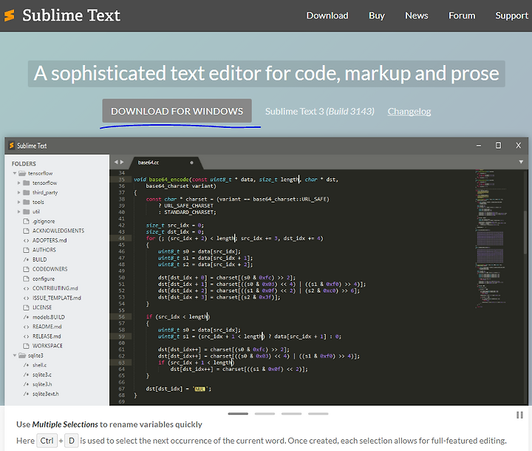532x451 pixels.
Task: Open ISSUE_TEMPLATE.md in the sidebar
Action: (x=57, y=298)
